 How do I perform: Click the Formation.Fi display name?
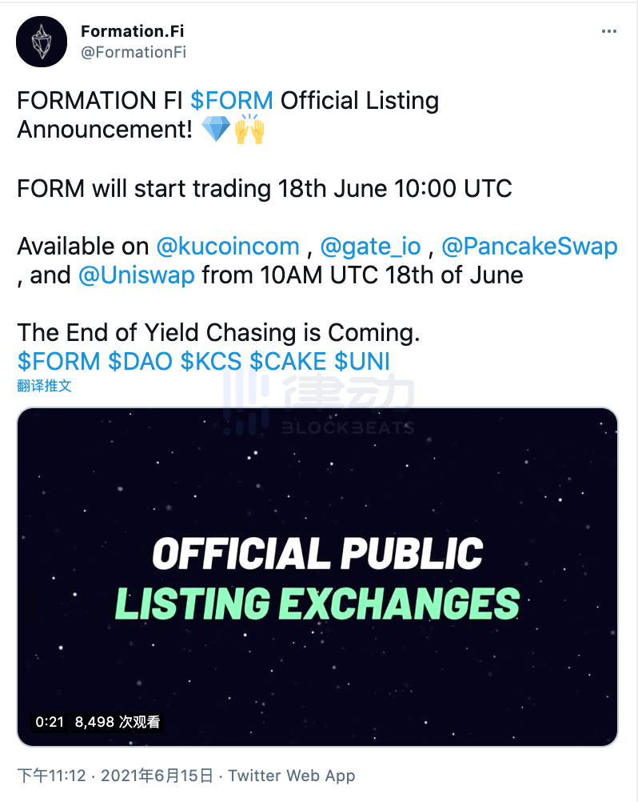tap(132, 31)
